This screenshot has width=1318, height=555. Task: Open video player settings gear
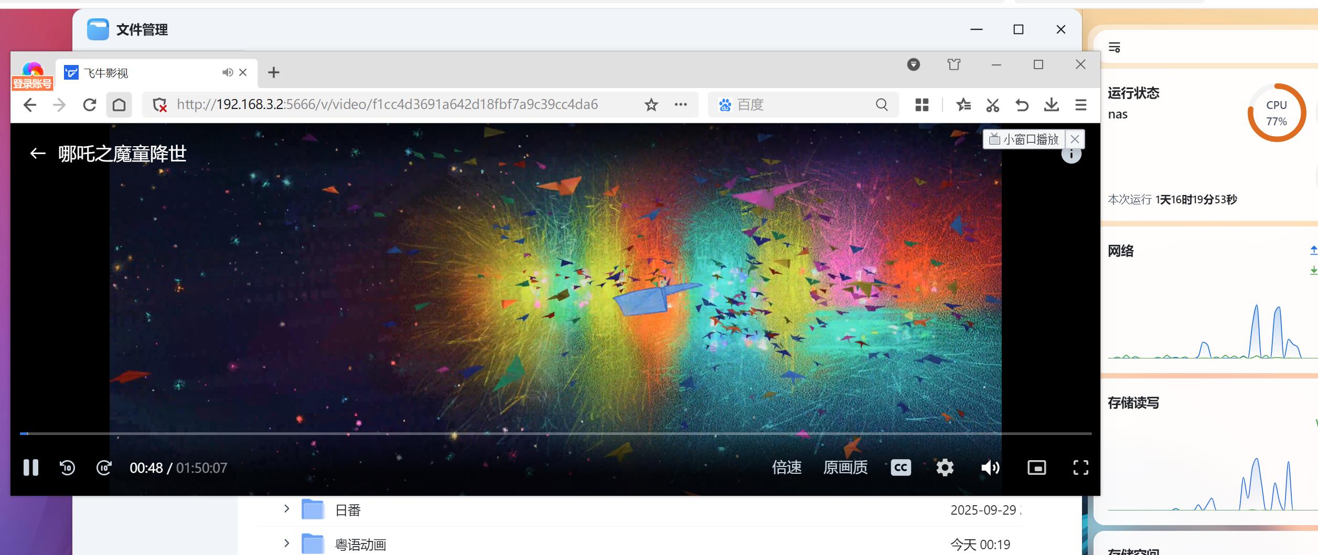[x=945, y=467]
